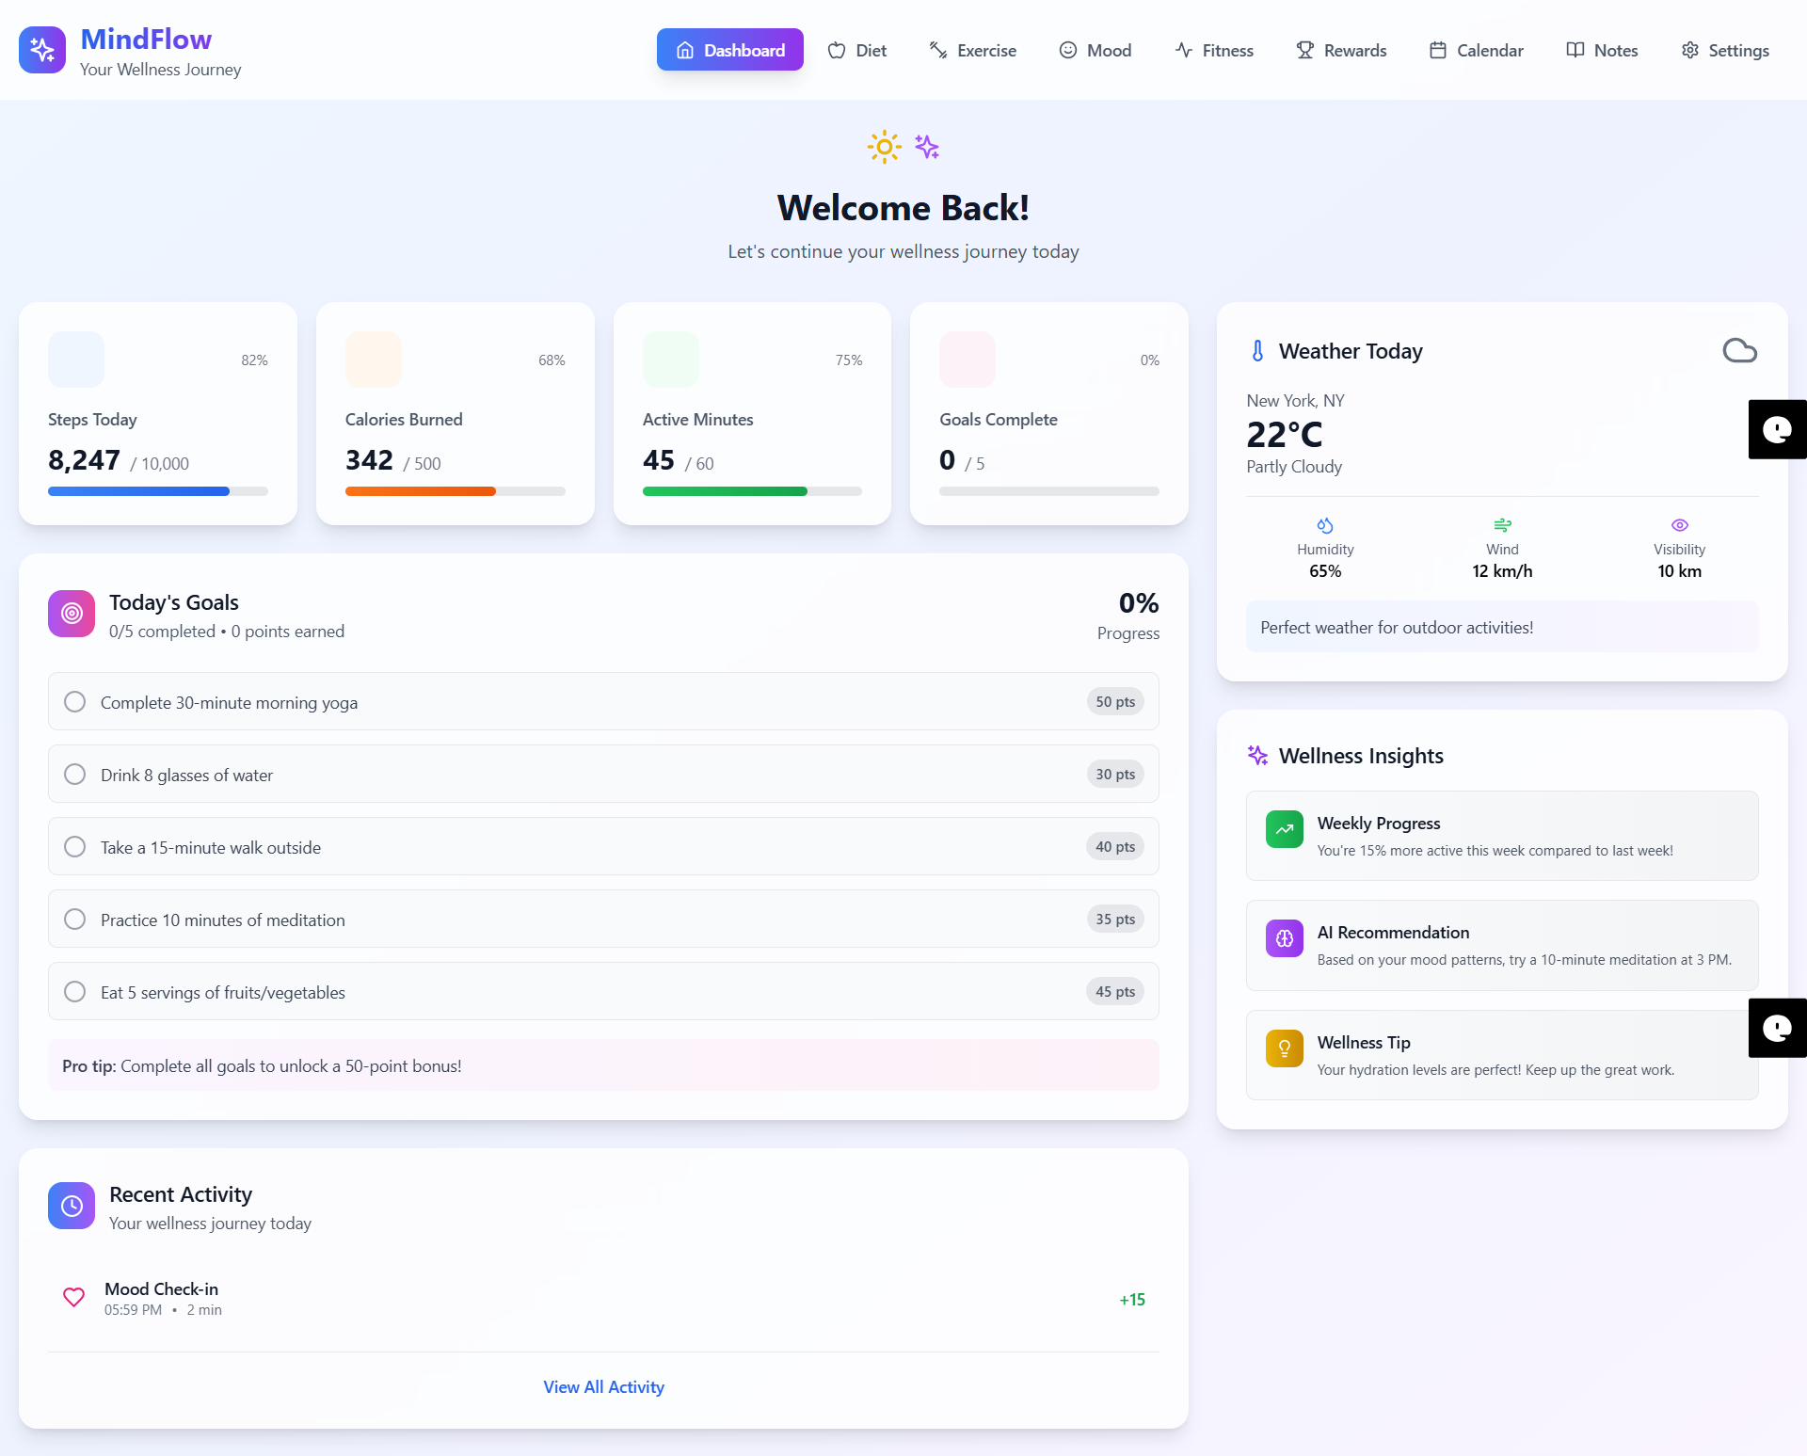
Task: Click the Recent Activity clock icon
Action: [72, 1206]
